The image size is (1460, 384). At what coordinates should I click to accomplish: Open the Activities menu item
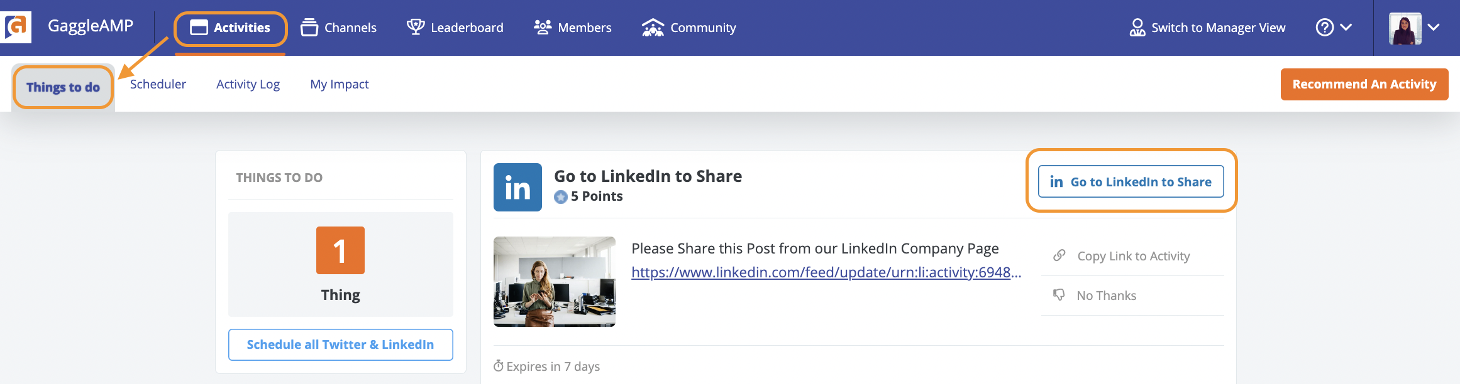click(x=230, y=28)
